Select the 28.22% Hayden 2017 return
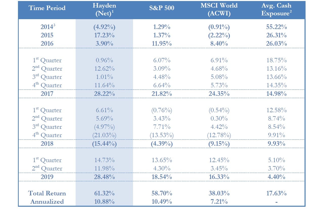This screenshot has width=322, height=209. (x=104, y=94)
